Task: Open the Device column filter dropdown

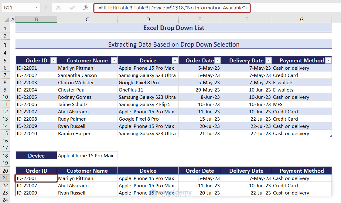Action: [175, 61]
